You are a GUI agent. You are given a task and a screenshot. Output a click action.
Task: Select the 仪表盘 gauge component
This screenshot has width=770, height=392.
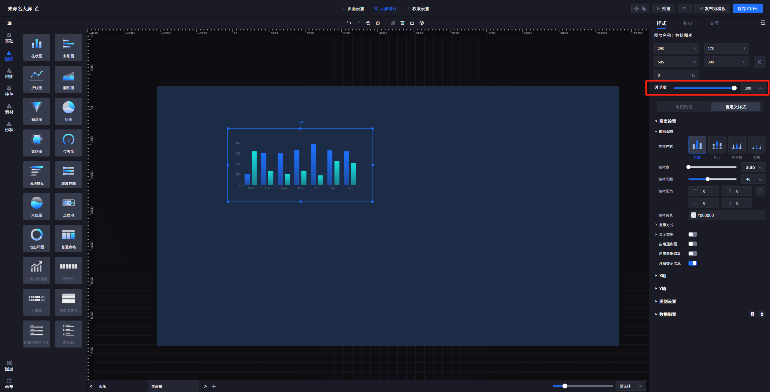coord(69,143)
